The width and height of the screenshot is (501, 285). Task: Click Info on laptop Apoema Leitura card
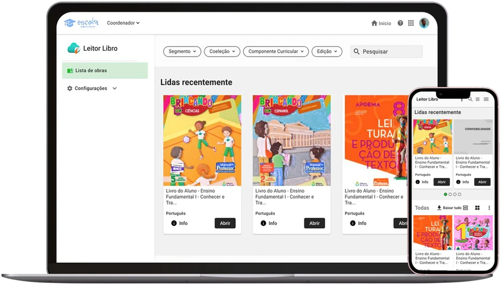click(358, 223)
